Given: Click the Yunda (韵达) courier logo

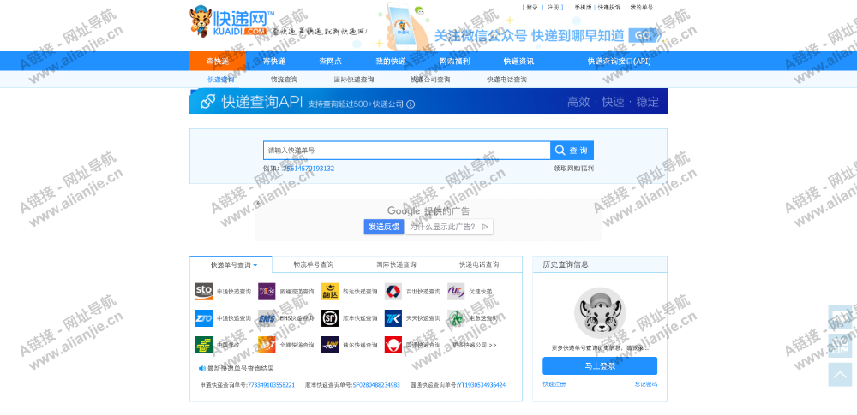Looking at the screenshot, I should [330, 292].
